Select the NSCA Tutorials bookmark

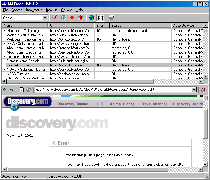pyautogui.click(x=102, y=74)
